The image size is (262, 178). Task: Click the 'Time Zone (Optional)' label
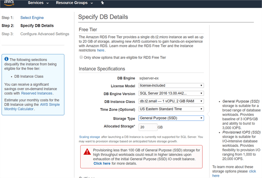click(118, 109)
